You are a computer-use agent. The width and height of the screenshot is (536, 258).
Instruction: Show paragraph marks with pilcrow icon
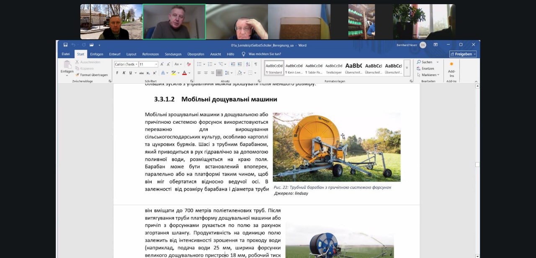(x=255, y=64)
